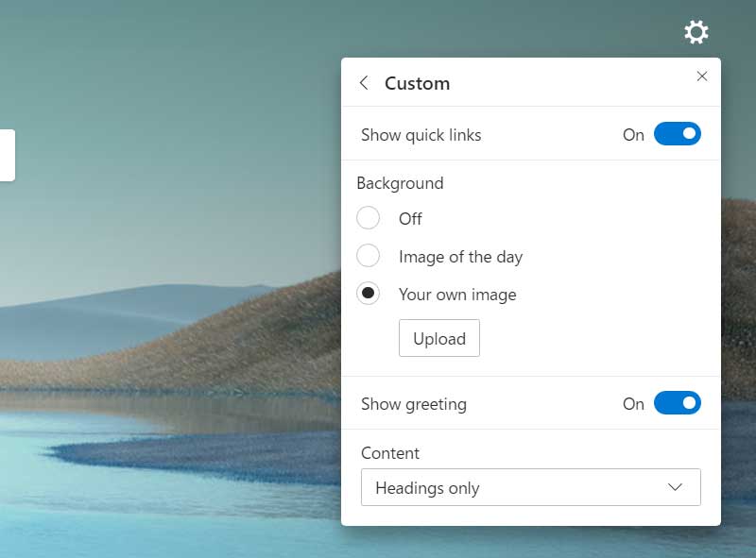Screen dimensions: 756x558
Task: Turn off Show quick links
Action: (x=676, y=134)
